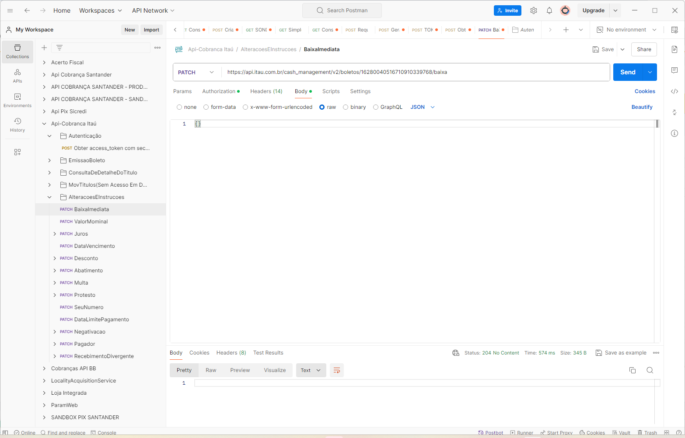
Task: Open the request info icon
Action: pyautogui.click(x=675, y=133)
